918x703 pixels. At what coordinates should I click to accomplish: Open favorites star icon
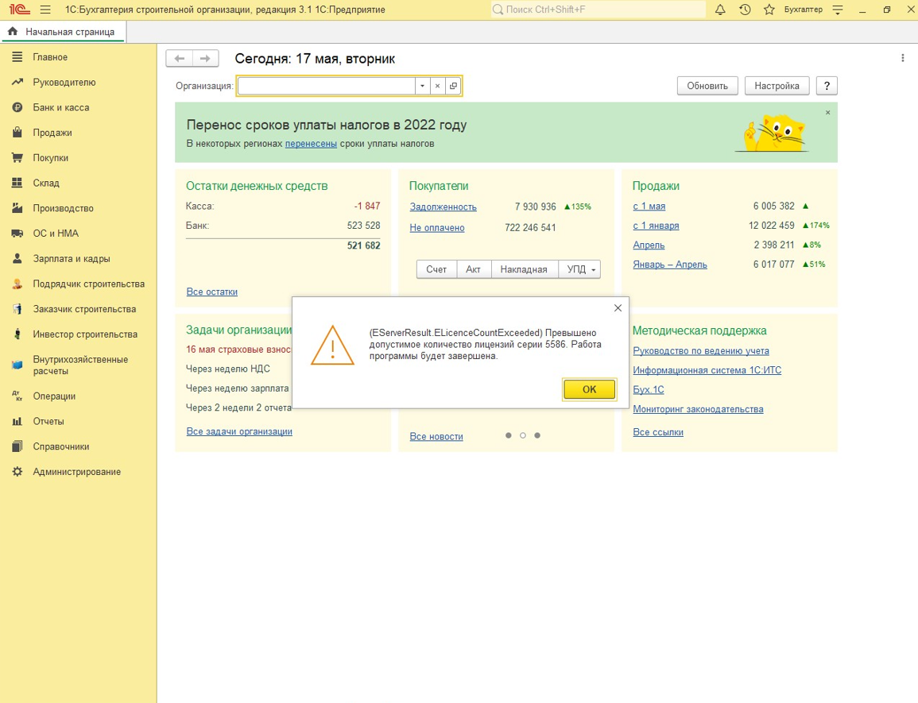click(769, 10)
